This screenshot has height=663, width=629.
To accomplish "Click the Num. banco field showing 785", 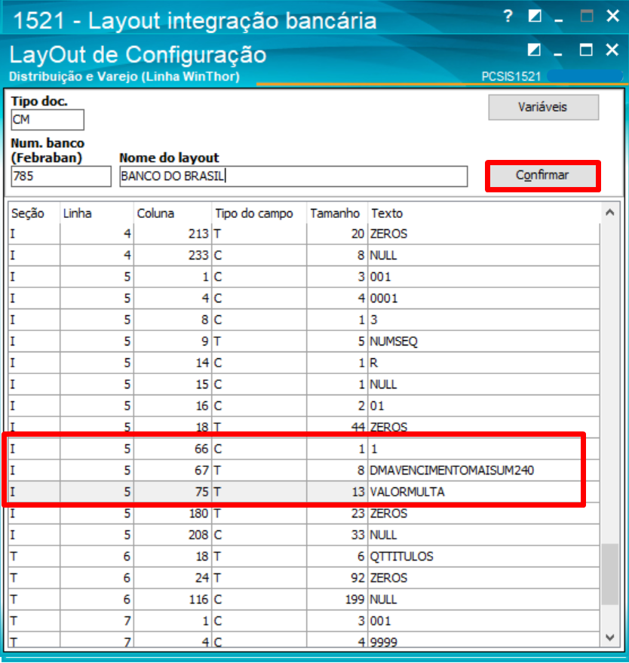I will (x=60, y=176).
